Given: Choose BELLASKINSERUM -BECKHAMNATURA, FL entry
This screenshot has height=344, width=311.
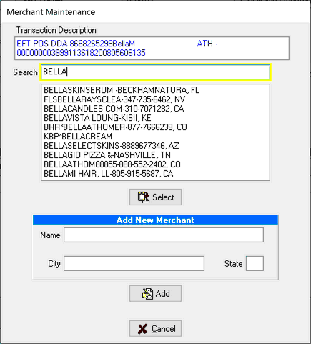Looking at the screenshot, I should (155, 90).
